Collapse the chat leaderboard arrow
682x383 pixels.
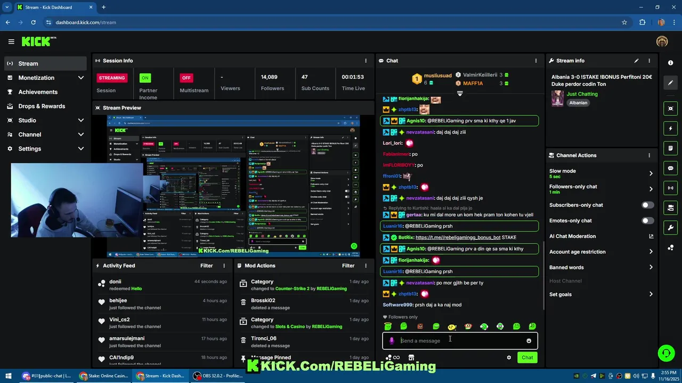coord(460,94)
